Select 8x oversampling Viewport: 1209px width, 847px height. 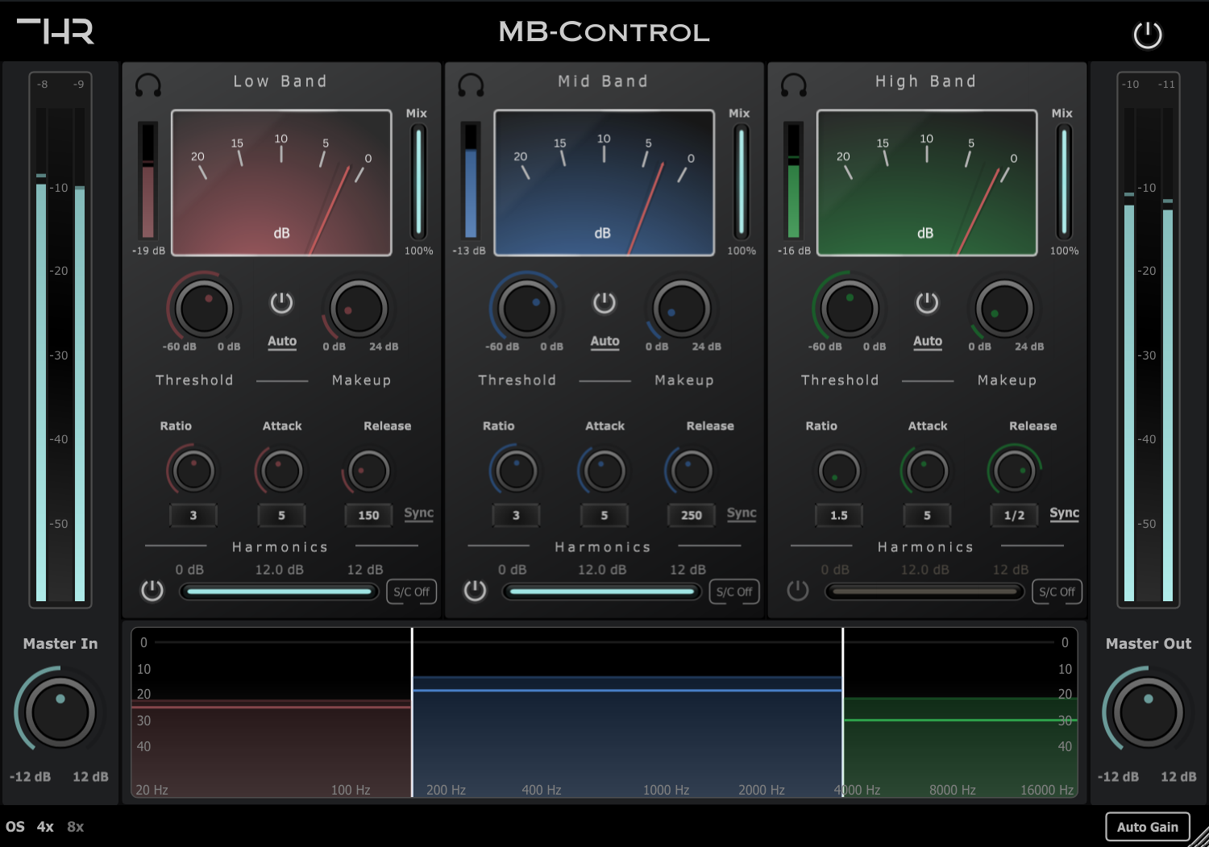(x=74, y=826)
